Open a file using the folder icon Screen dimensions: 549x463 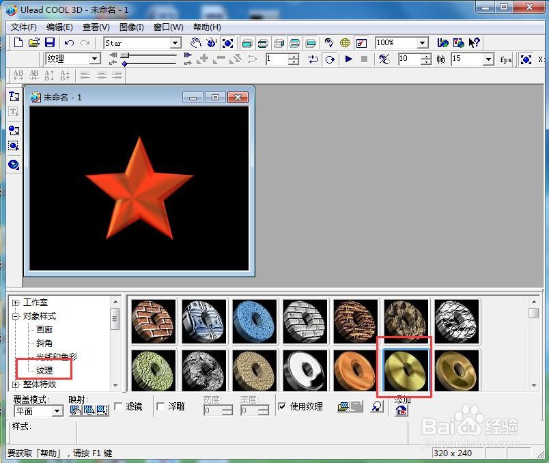[34, 43]
